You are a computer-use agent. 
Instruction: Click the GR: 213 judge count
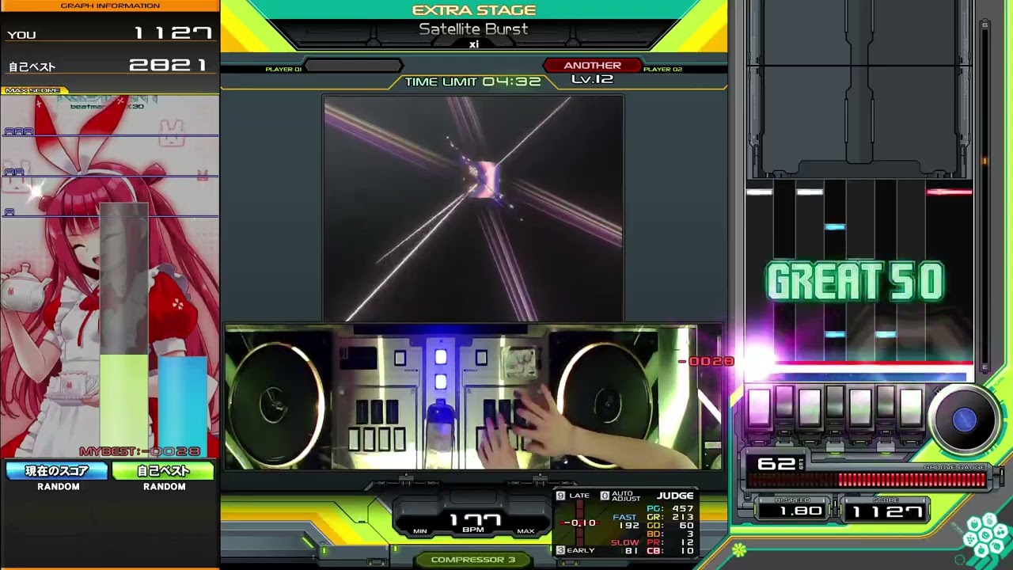click(670, 517)
